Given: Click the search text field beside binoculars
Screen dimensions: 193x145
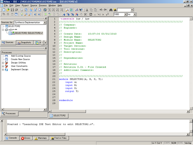Looking at the screenshot, I should click(x=124, y=10).
